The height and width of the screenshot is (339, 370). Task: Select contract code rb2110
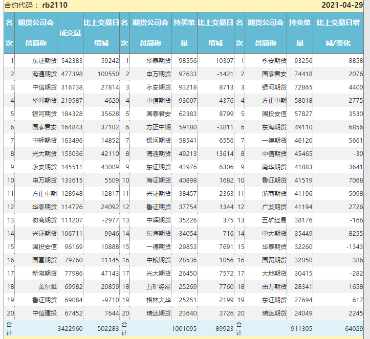tap(55, 5)
